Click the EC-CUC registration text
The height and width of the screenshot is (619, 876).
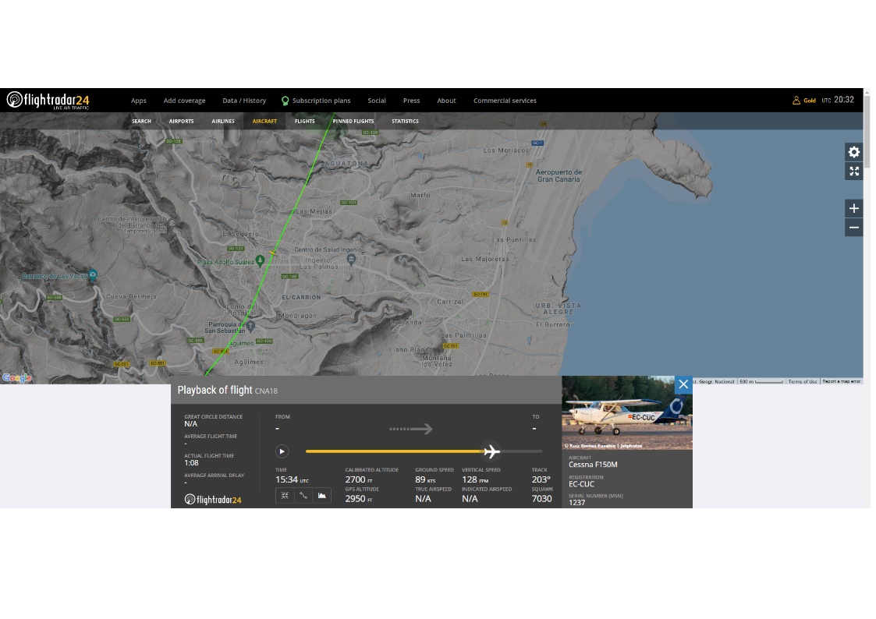click(x=581, y=484)
